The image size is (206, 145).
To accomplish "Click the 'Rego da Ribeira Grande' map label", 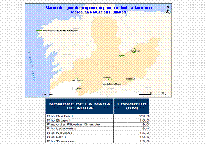I will tap(112, 84).
